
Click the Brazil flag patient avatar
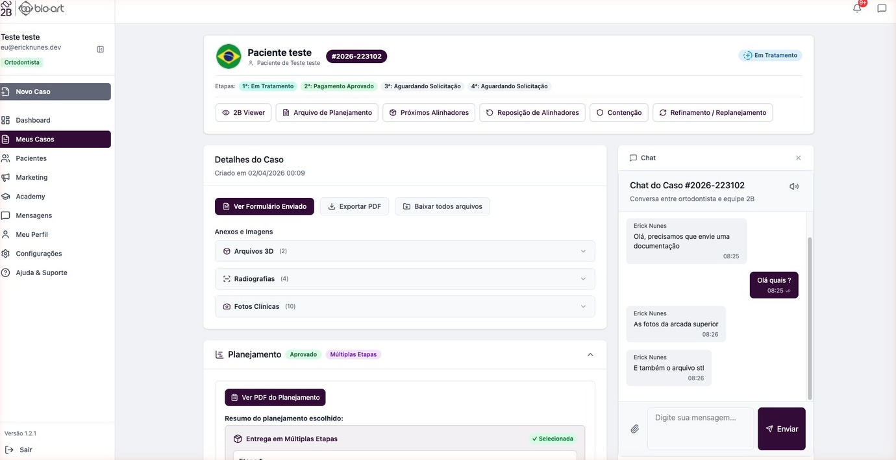[x=229, y=56]
